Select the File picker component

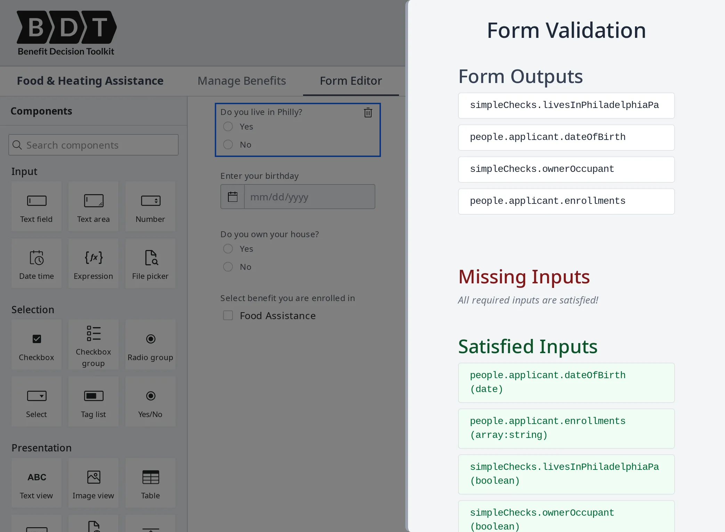[x=150, y=263]
